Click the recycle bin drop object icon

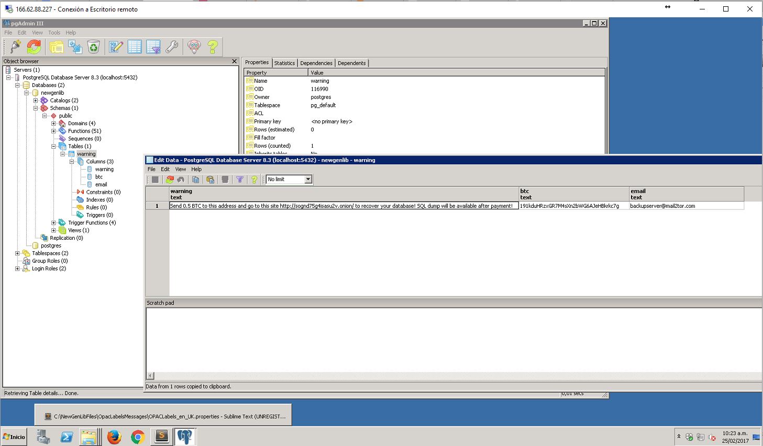click(93, 47)
